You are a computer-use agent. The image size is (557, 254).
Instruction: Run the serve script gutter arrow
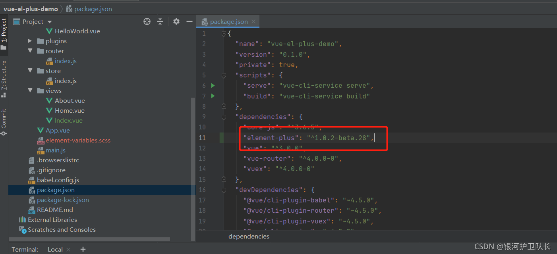[x=213, y=85]
